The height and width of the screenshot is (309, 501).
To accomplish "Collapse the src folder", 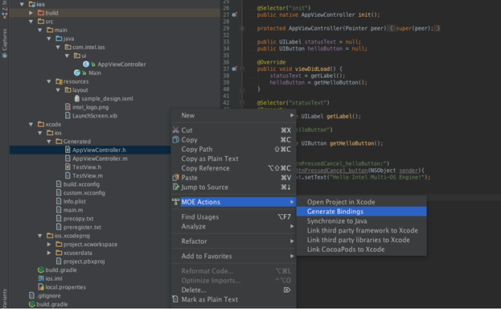I will (x=31, y=22).
